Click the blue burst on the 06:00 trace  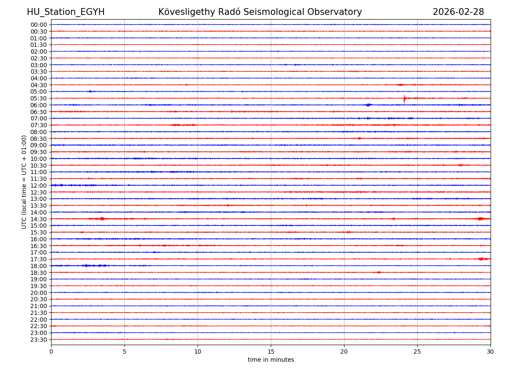click(x=368, y=105)
